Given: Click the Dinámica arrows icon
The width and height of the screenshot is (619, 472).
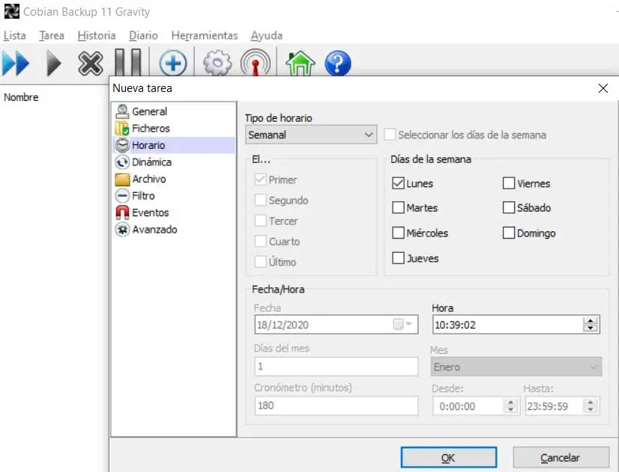Looking at the screenshot, I should (x=122, y=162).
